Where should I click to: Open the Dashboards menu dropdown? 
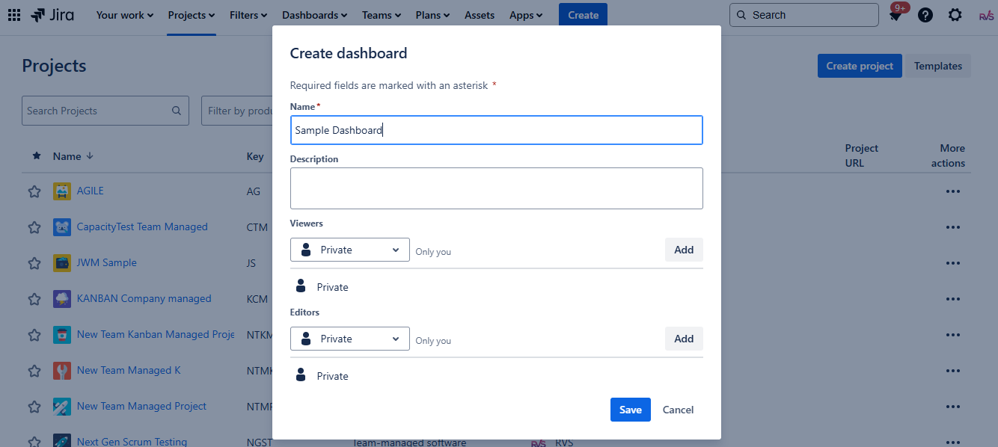point(314,15)
